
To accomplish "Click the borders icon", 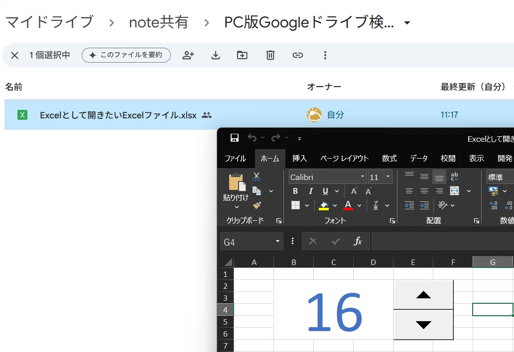I will (295, 205).
